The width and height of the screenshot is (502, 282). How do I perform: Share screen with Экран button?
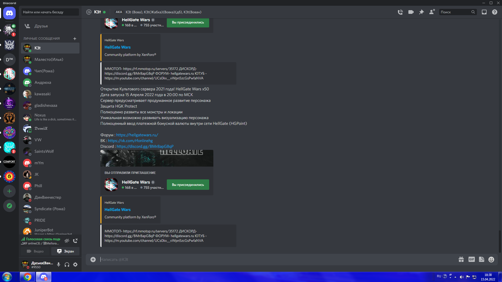65,251
